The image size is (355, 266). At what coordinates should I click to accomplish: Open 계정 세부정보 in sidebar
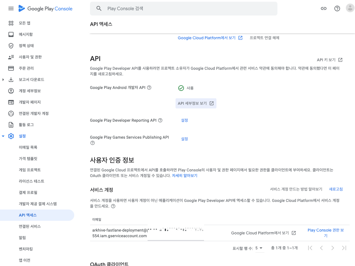click(30, 91)
